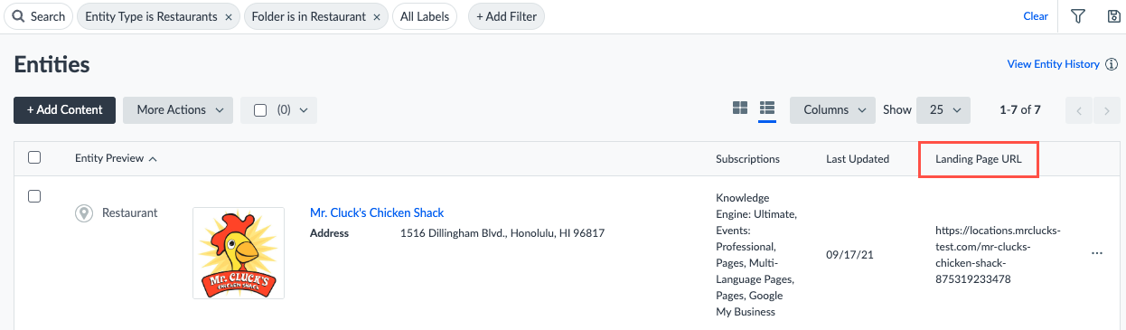Click the Add Content button
The width and height of the screenshot is (1126, 330).
64,110
